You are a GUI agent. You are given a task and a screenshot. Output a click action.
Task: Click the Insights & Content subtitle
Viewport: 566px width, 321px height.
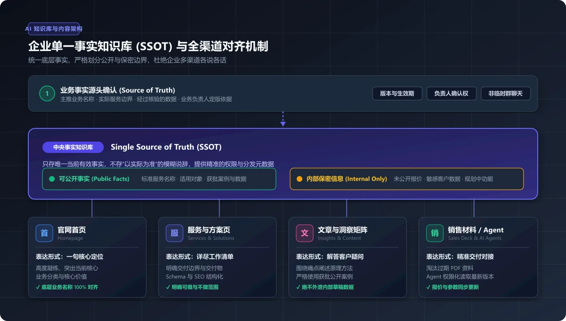(340, 238)
